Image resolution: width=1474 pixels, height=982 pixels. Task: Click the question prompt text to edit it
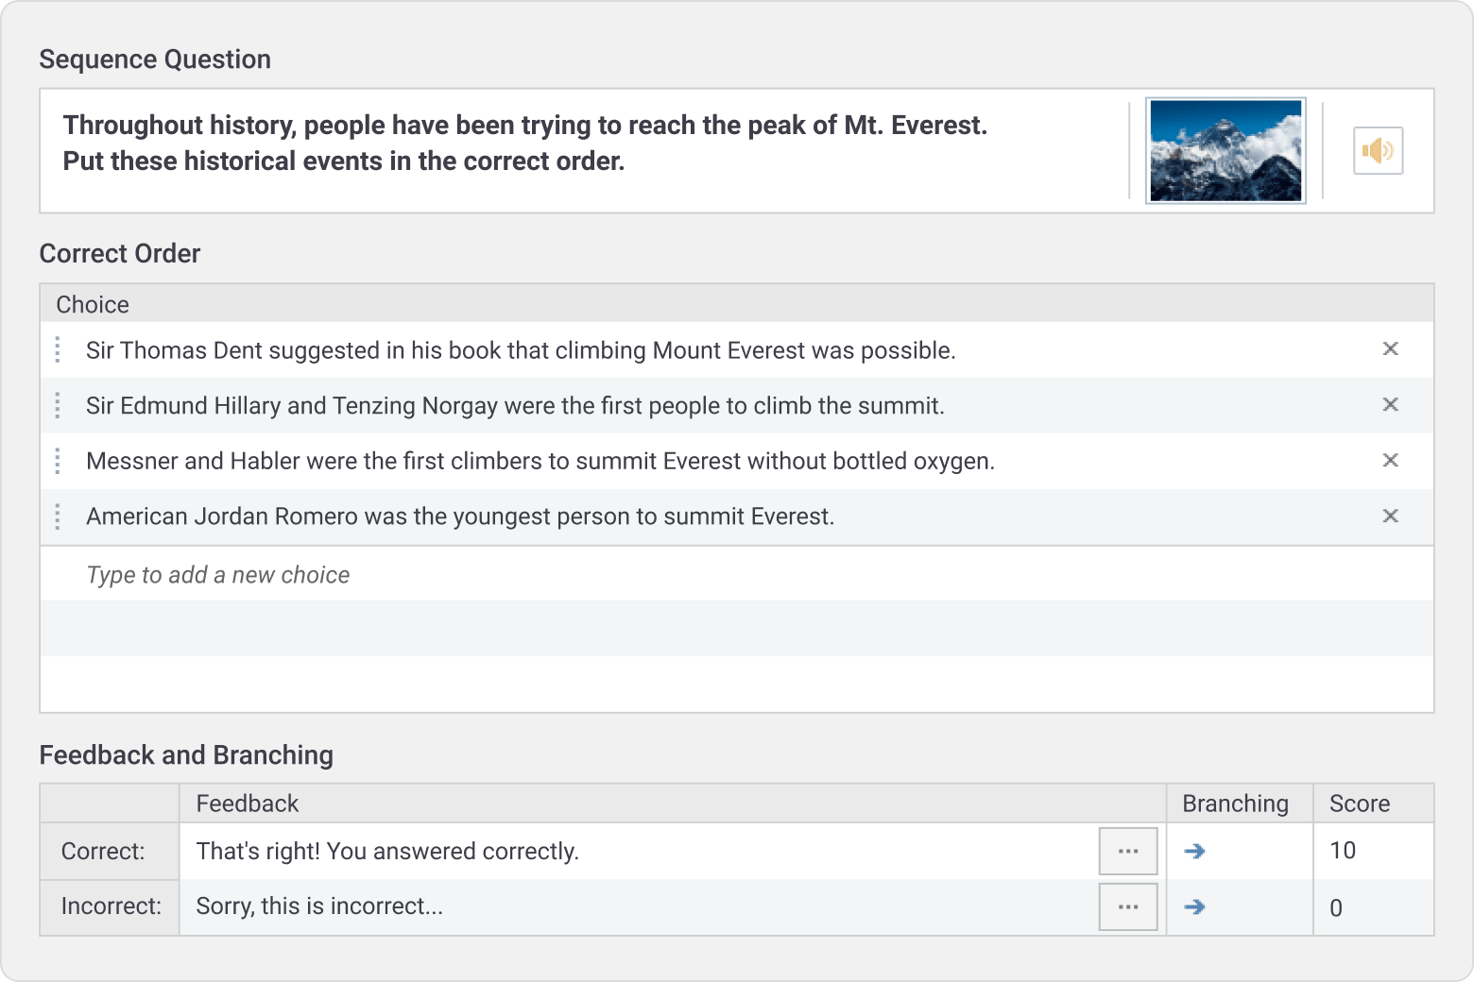click(x=524, y=143)
